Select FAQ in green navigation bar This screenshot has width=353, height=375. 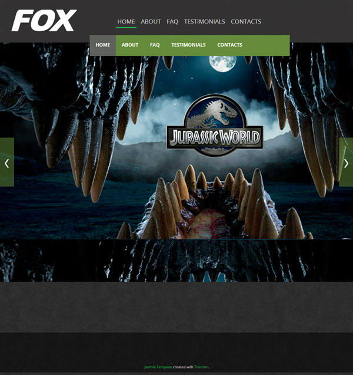(x=155, y=45)
